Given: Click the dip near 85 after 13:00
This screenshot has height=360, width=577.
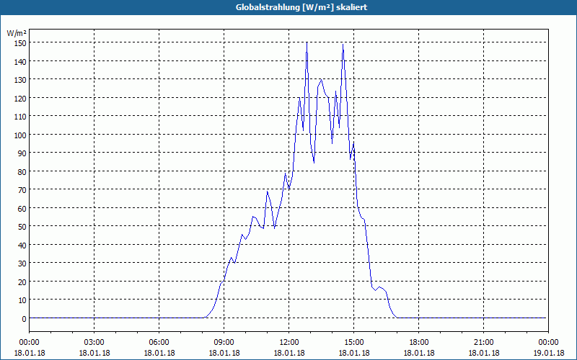Looking at the screenshot, I should (314, 162).
